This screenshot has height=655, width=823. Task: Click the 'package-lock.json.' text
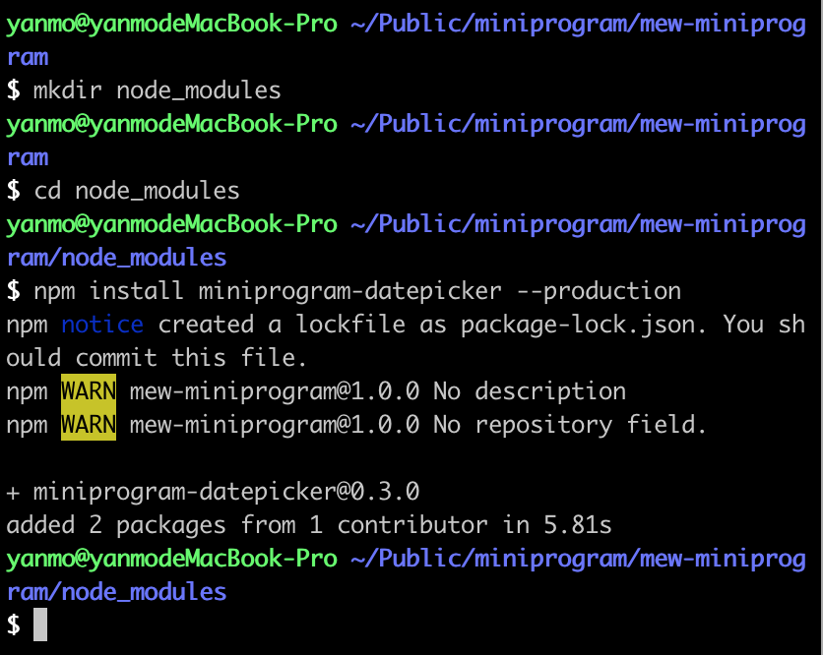point(584,326)
